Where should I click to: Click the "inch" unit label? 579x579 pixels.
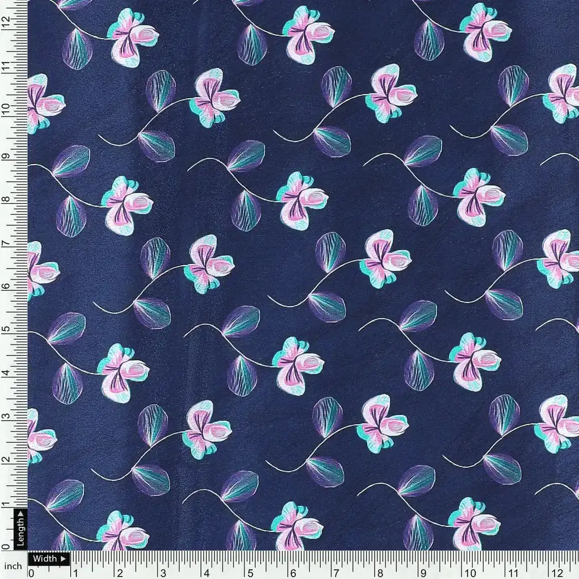13,566
